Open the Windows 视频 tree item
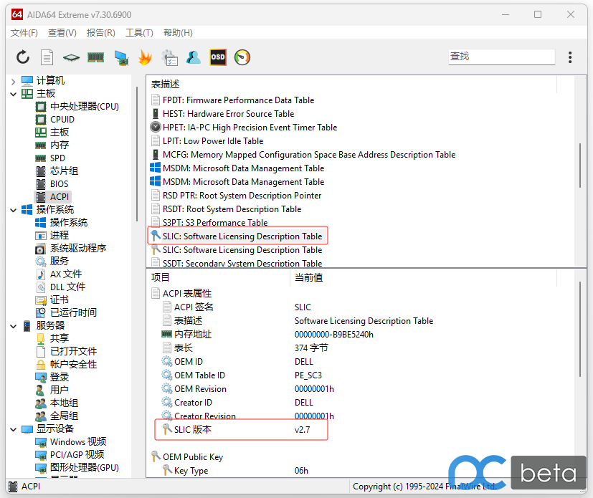 (x=71, y=441)
